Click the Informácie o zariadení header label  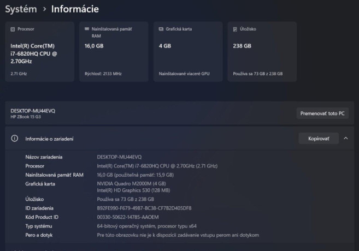[49, 139]
